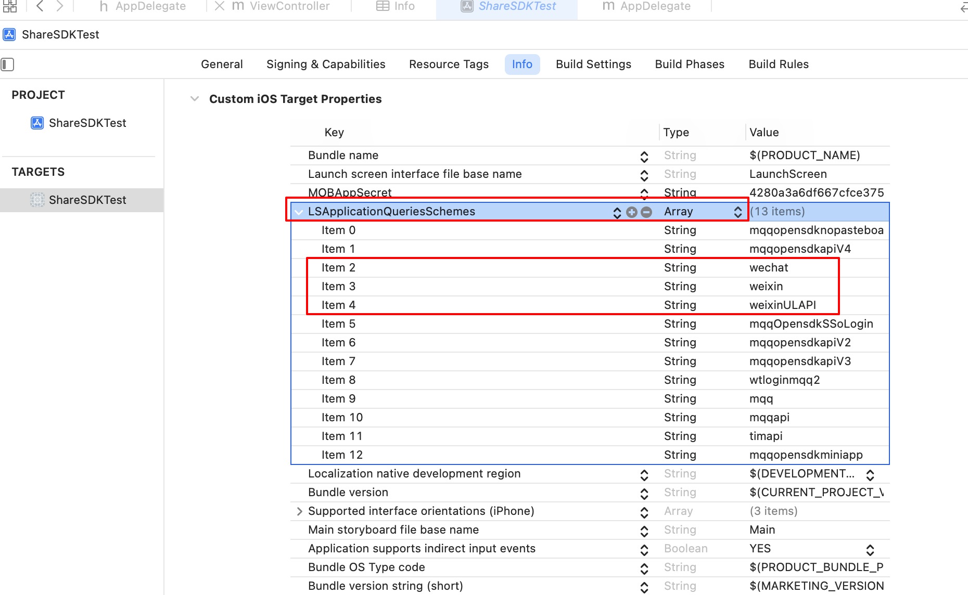The width and height of the screenshot is (968, 595).
Task: Add item with the plus button in LSApplicationQueriesSchemes
Action: coord(632,212)
